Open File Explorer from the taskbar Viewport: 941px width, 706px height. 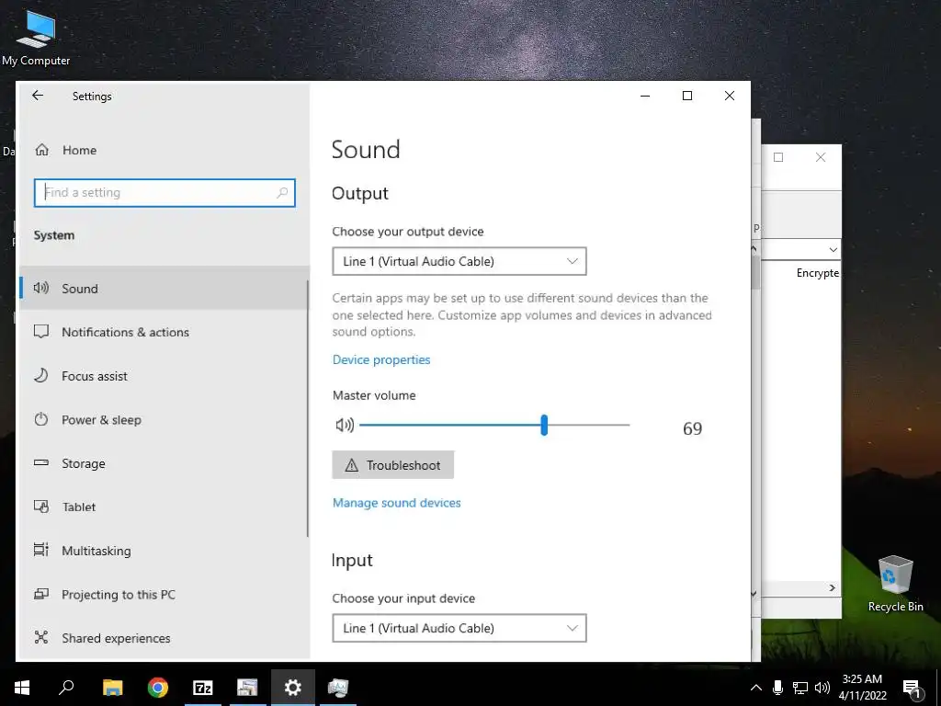[x=112, y=688]
